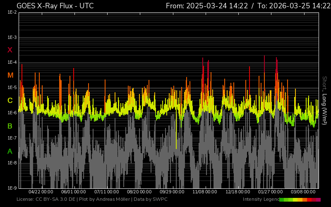Screen dimensions: 331x207
Task: Click the green B flare class label
Action: point(10,126)
